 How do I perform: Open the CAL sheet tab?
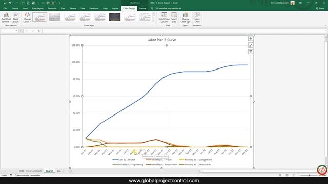(59, 171)
